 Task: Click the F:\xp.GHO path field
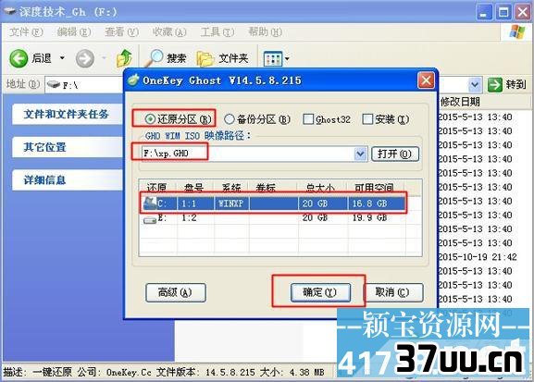pos(248,154)
